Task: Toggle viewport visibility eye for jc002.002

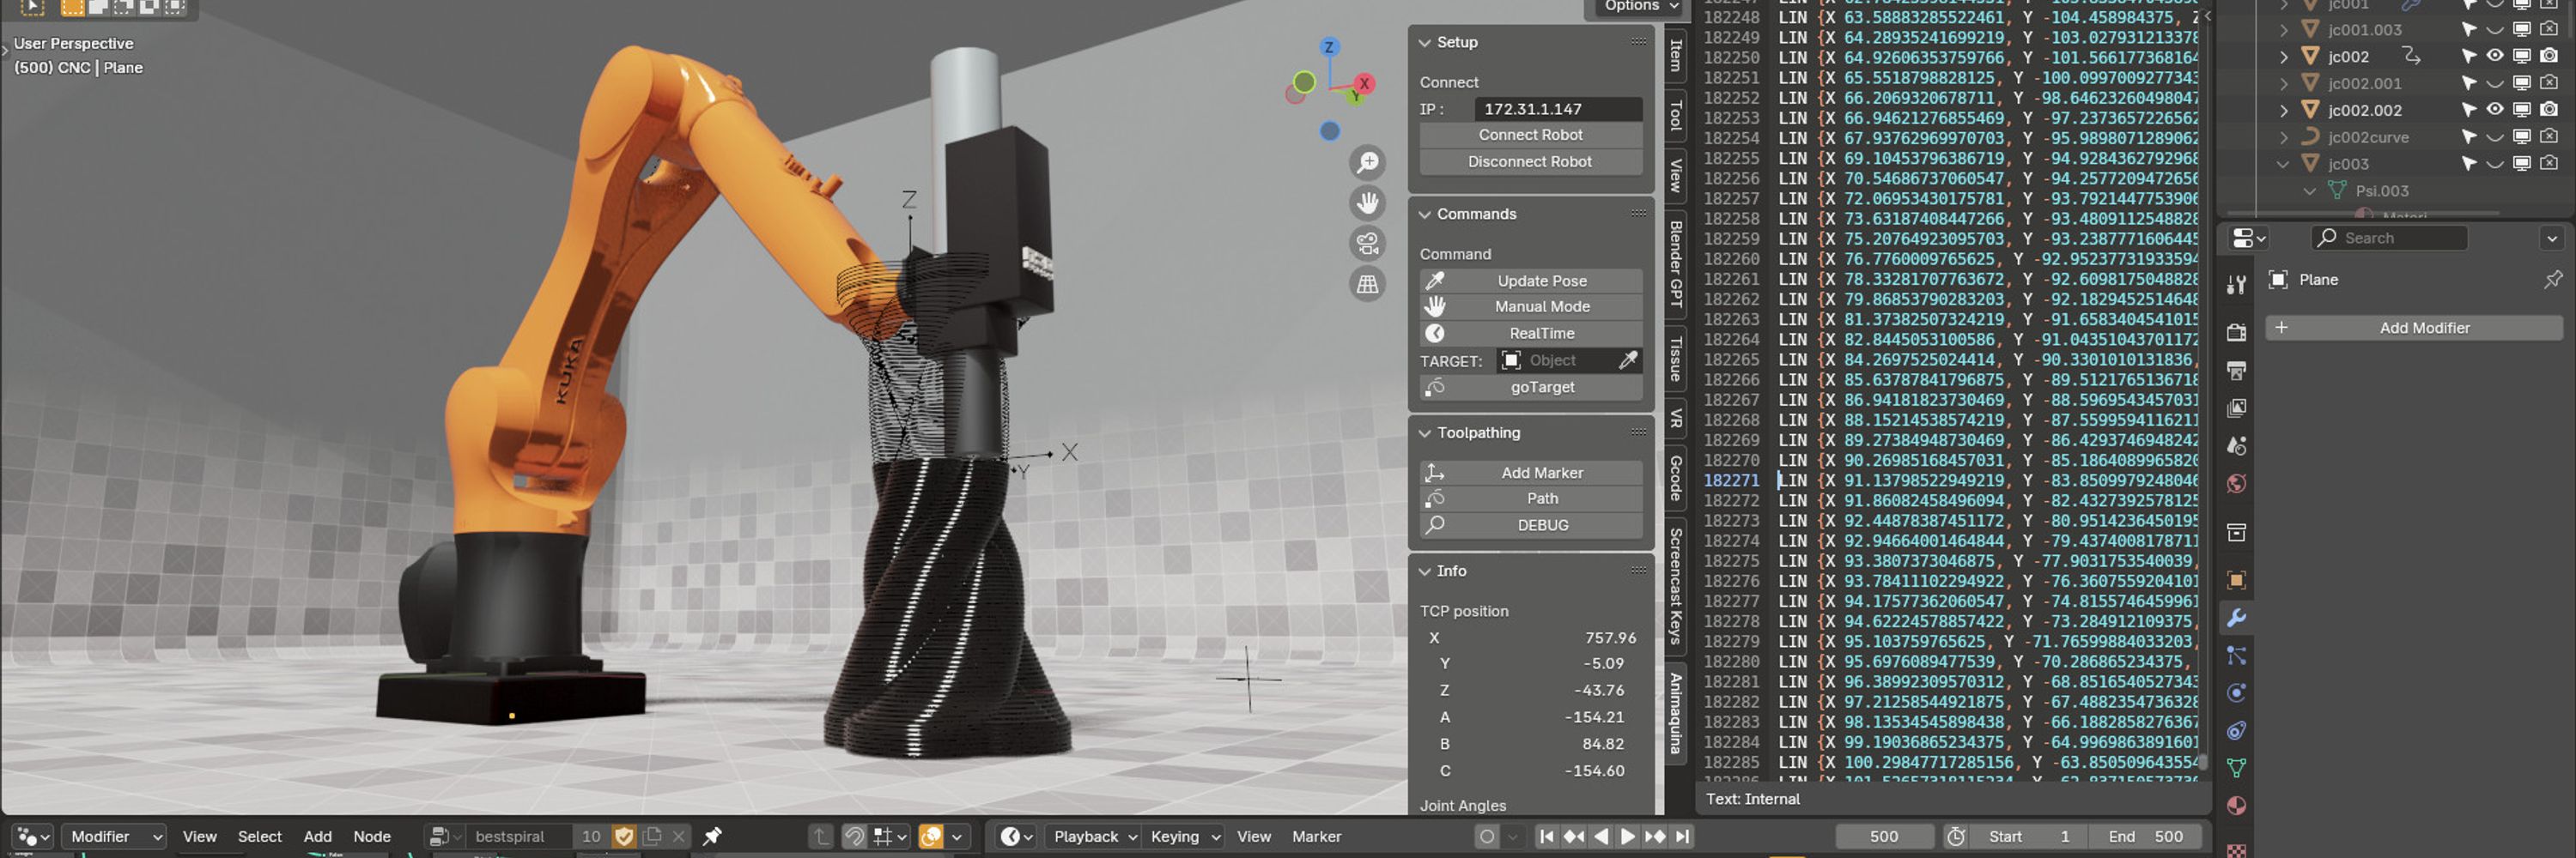Action: [x=2495, y=110]
